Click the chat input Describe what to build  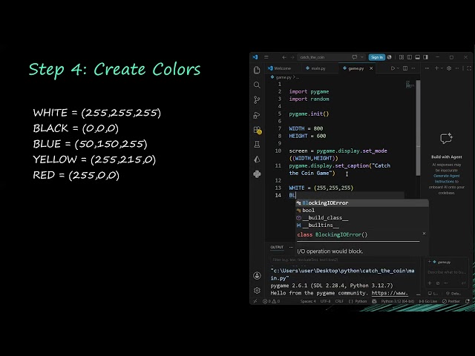tap(447, 272)
